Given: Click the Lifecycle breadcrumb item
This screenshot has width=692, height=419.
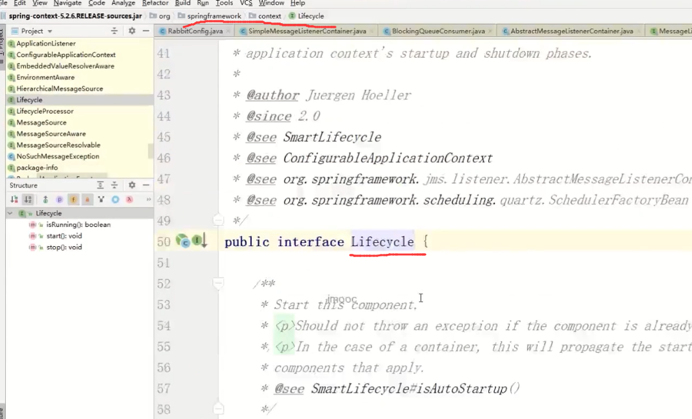Looking at the screenshot, I should 306,16.
